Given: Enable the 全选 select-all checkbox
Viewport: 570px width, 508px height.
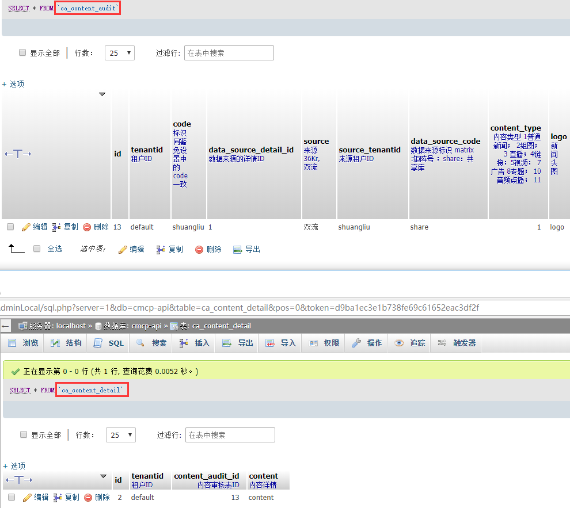Looking at the screenshot, I should point(37,249).
